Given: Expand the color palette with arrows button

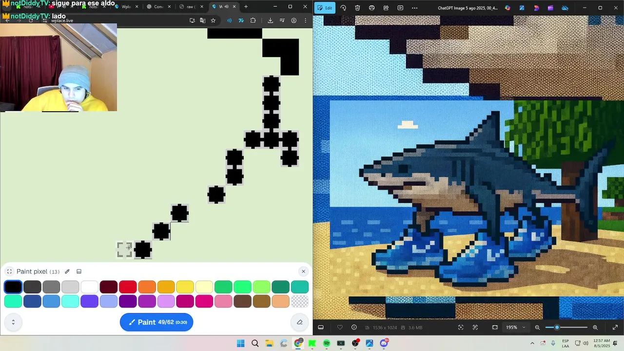Looking at the screenshot, I should point(13,322).
